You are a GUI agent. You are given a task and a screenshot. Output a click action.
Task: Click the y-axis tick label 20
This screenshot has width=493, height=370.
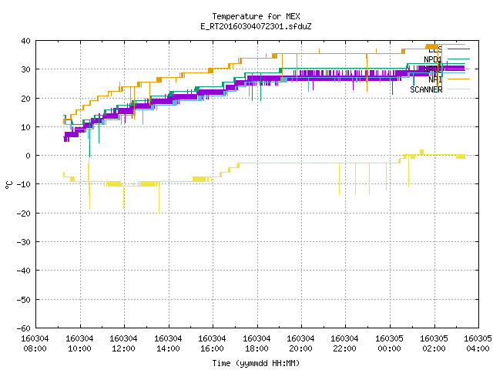25,99
